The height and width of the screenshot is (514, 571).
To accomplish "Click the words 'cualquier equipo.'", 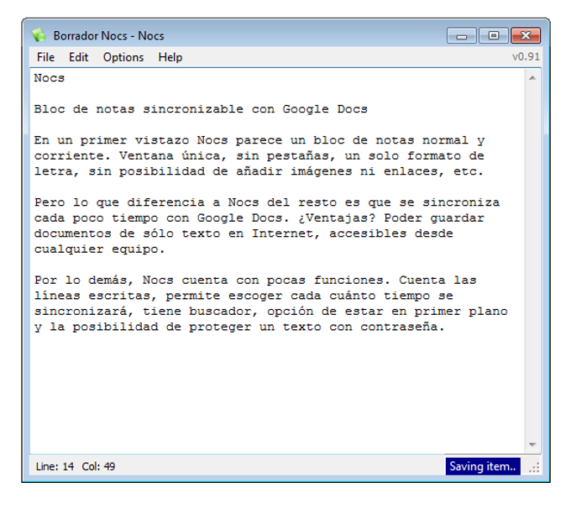I will [99, 249].
